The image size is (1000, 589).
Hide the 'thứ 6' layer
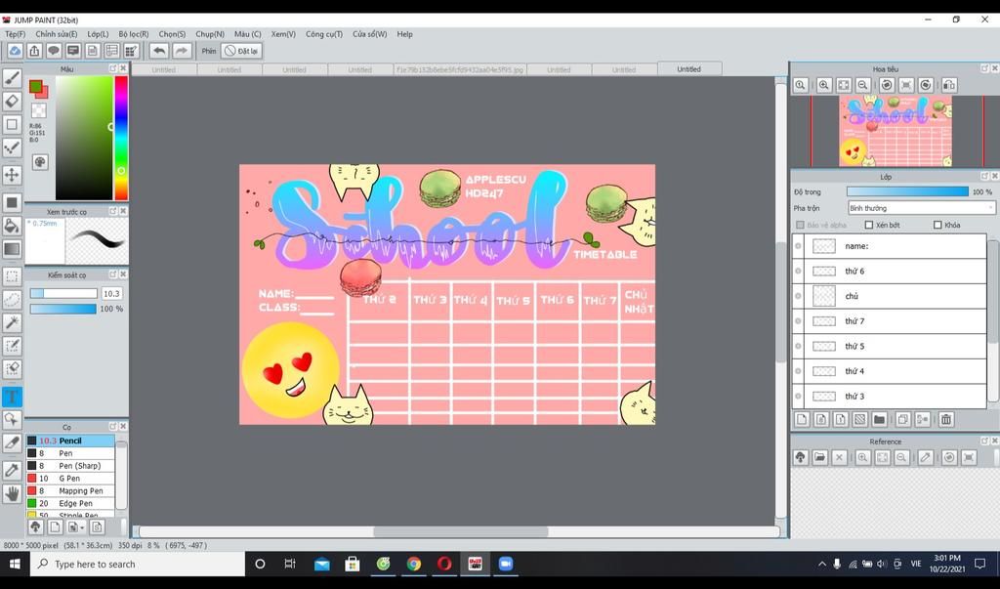point(798,271)
